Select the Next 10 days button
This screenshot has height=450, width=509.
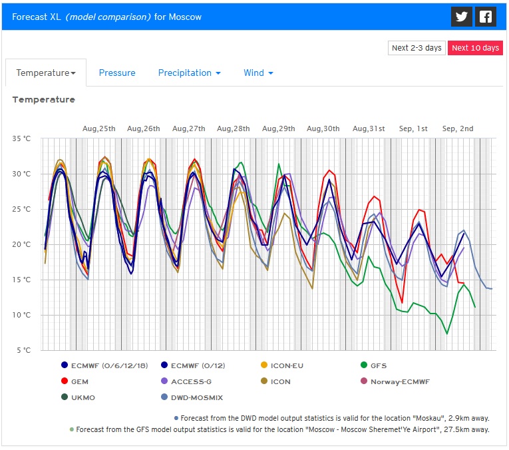475,48
